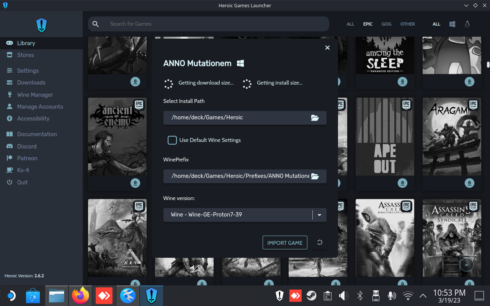Filter library by OTHER sources
The image size is (490, 306).
pos(408,24)
